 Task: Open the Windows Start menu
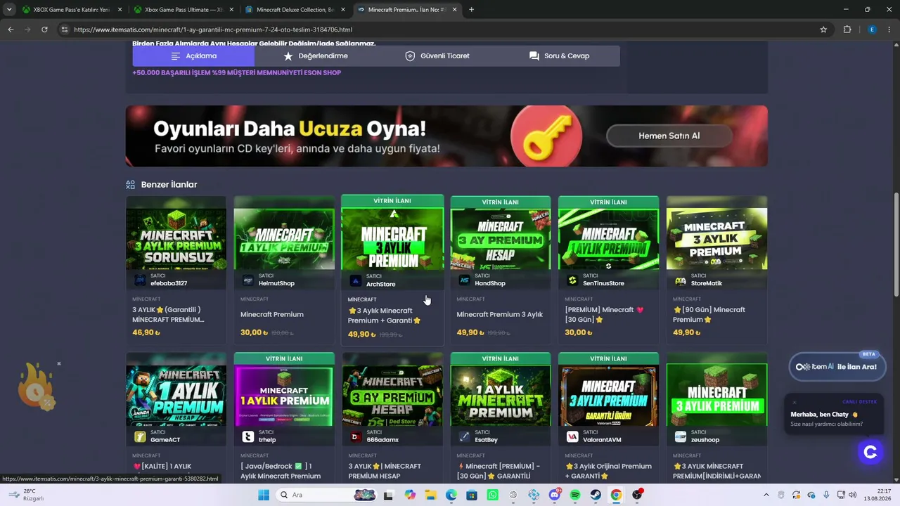264,495
